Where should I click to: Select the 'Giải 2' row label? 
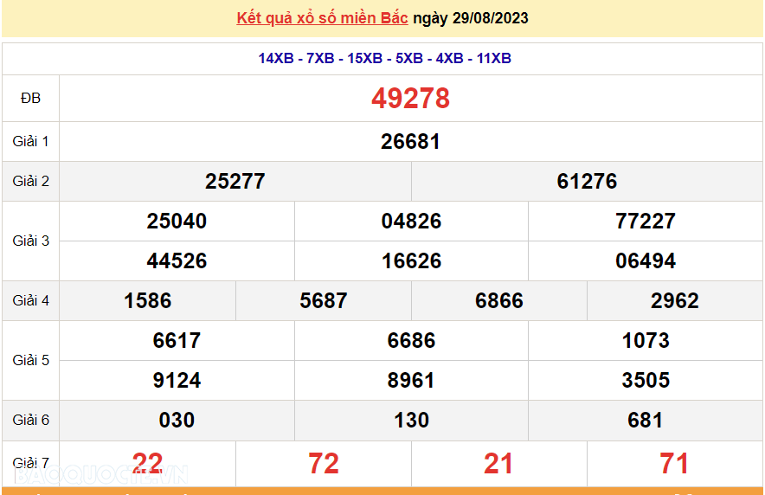pyautogui.click(x=30, y=181)
